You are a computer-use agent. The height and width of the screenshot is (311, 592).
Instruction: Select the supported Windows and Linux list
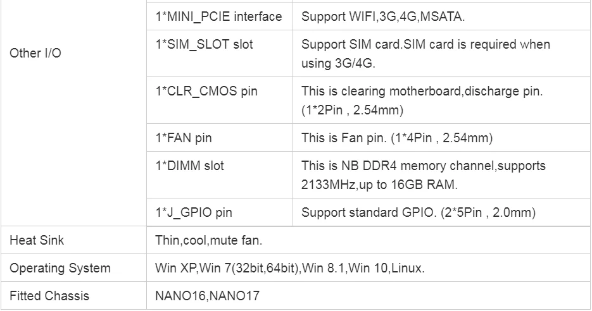(x=289, y=268)
